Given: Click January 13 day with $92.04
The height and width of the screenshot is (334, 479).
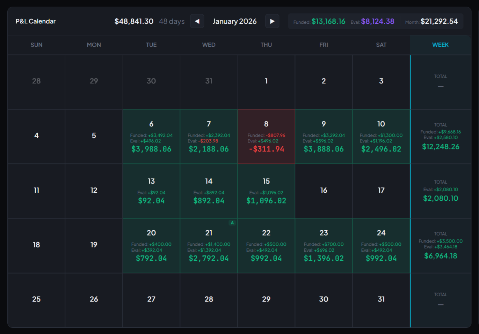Looking at the screenshot, I should pyautogui.click(x=151, y=191).
